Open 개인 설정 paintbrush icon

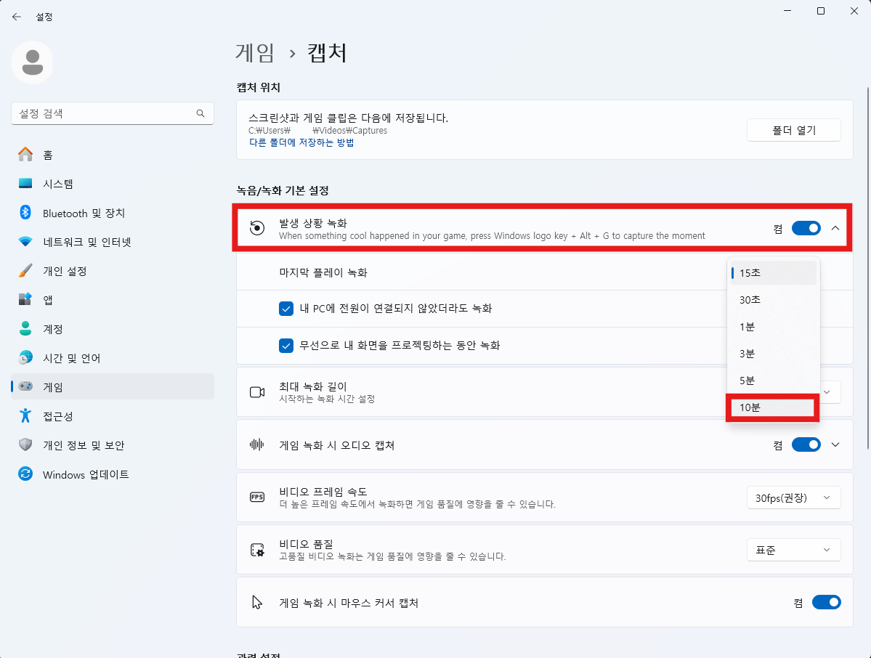tap(25, 271)
